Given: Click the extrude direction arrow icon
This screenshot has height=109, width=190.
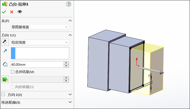Looking at the screenshot, I should click(5, 51).
